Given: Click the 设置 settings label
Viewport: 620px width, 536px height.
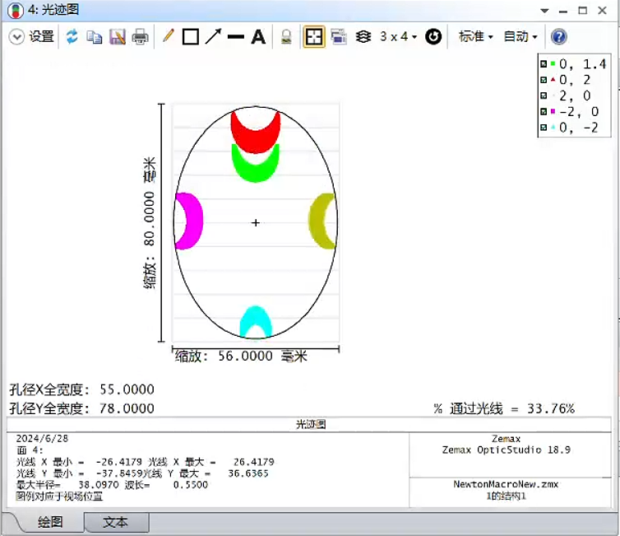Looking at the screenshot, I should coord(41,37).
